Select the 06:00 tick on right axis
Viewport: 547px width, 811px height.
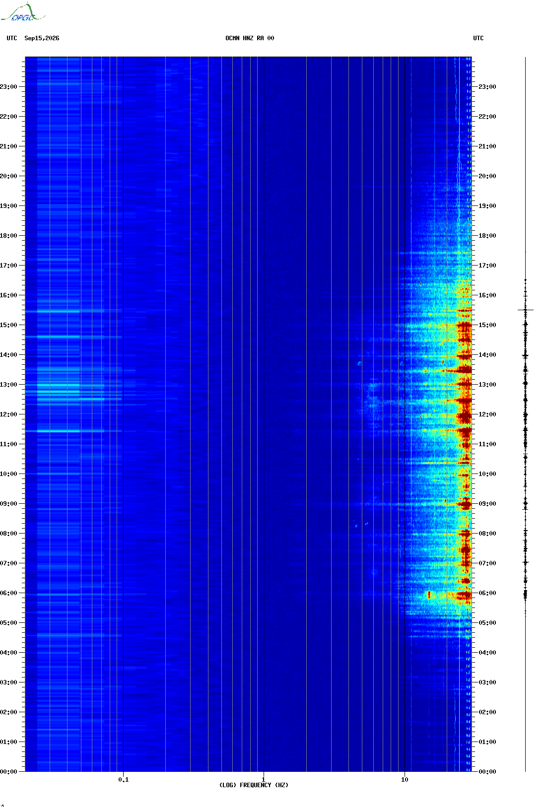(487, 593)
